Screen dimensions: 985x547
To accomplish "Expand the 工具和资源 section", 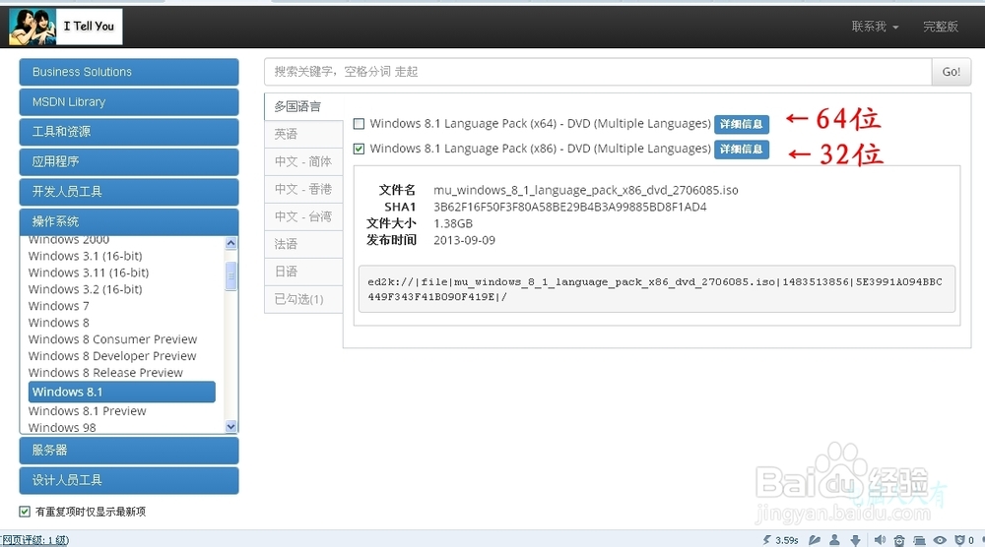I will click(129, 132).
